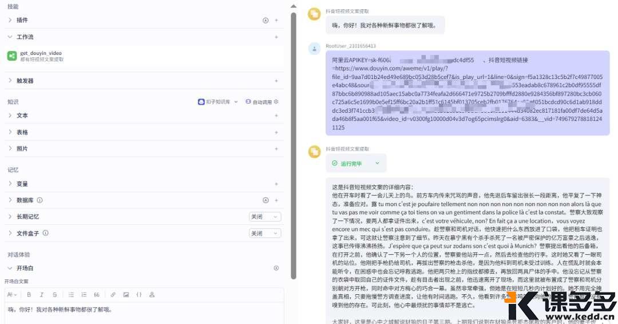Apply bold formatting in the 开场白 editor
This screenshot has height=324, width=618.
pos(29,294)
